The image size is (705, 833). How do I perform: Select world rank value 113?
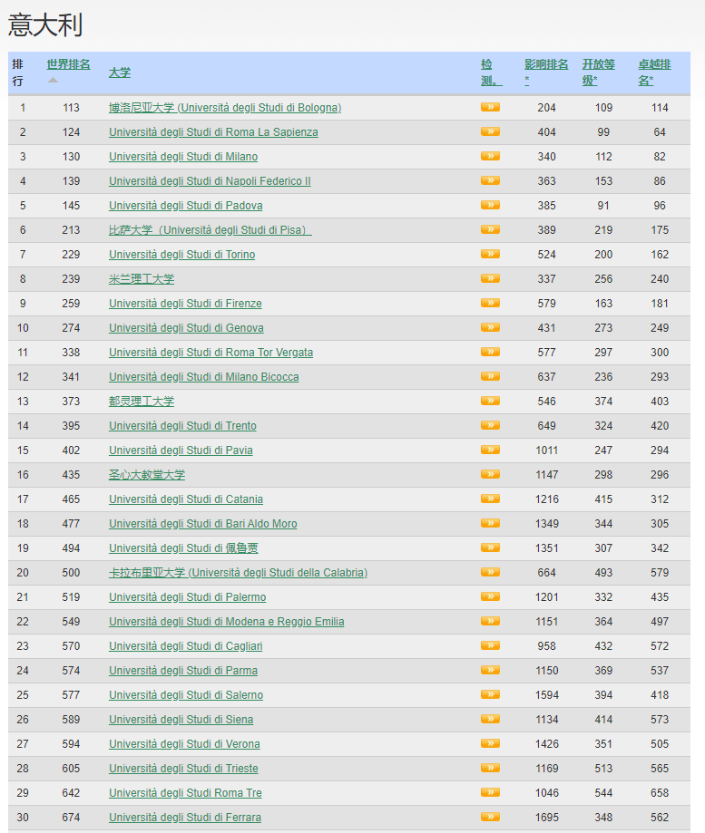(x=71, y=108)
